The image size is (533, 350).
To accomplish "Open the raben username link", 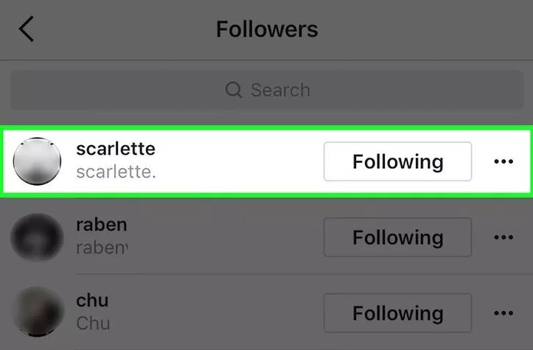I will [102, 225].
